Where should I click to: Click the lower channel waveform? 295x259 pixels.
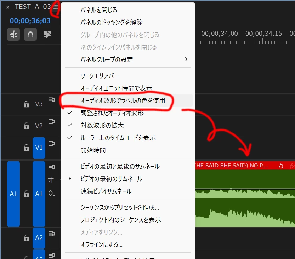[x=245, y=213]
